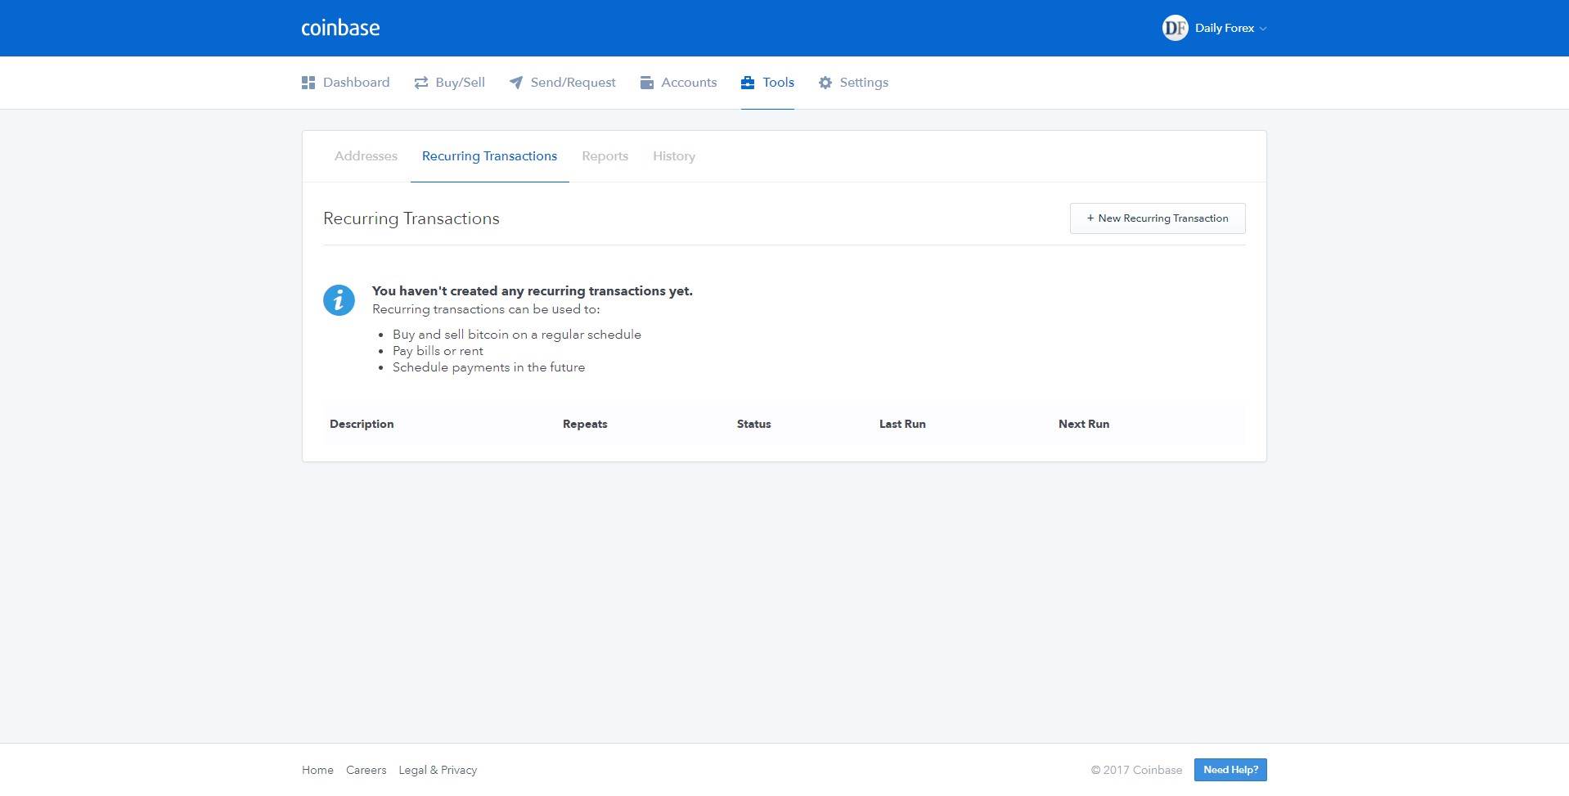This screenshot has height=796, width=1569.
Task: Click the DF profile avatar
Action: pos(1175,28)
